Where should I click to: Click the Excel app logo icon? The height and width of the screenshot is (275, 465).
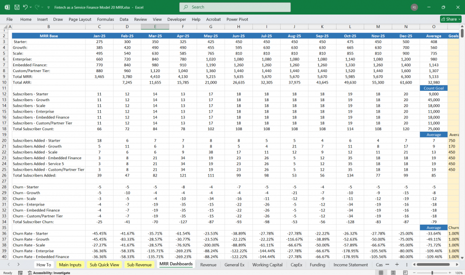[x=7, y=7]
